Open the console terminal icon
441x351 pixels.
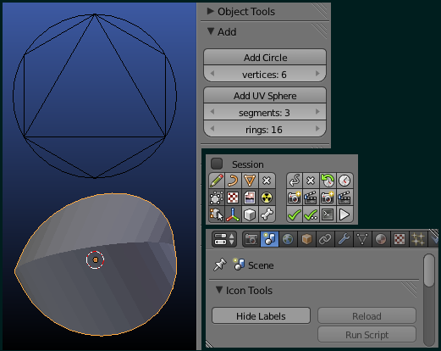(328, 214)
